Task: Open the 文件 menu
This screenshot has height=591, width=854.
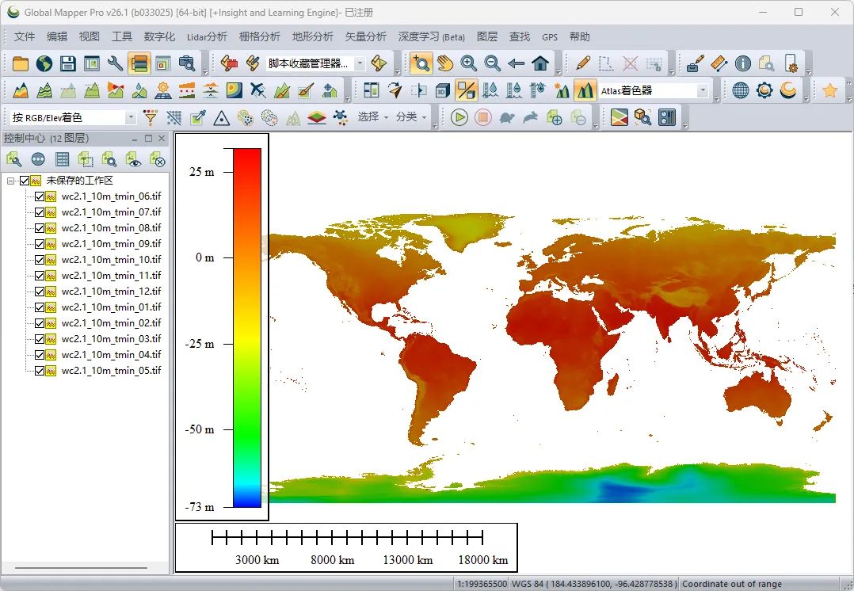Action: [x=25, y=36]
